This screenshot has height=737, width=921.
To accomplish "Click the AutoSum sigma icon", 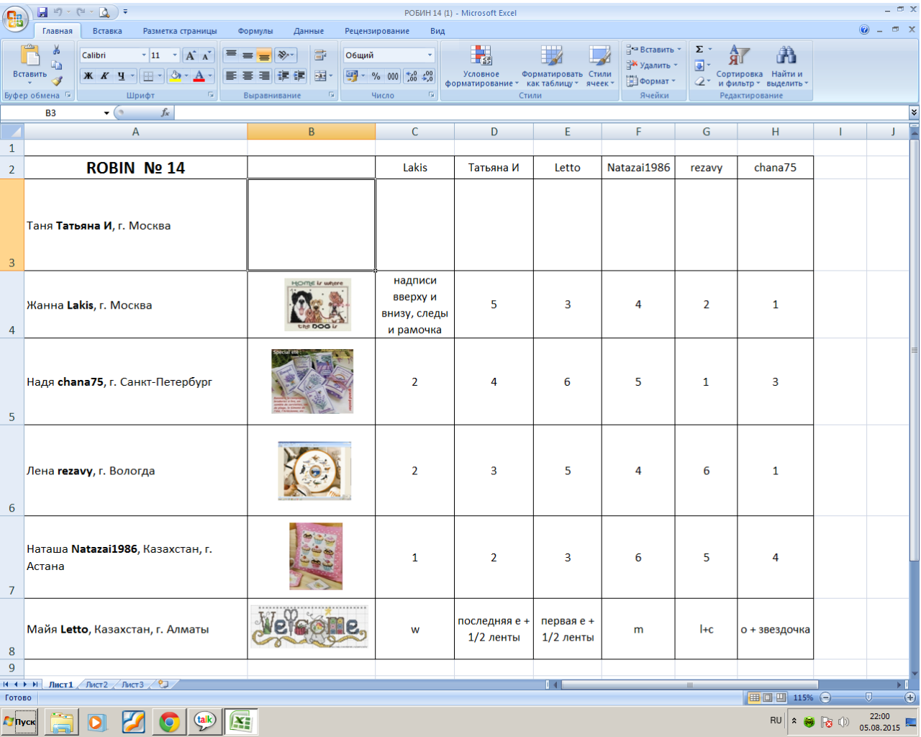I will pos(699,50).
